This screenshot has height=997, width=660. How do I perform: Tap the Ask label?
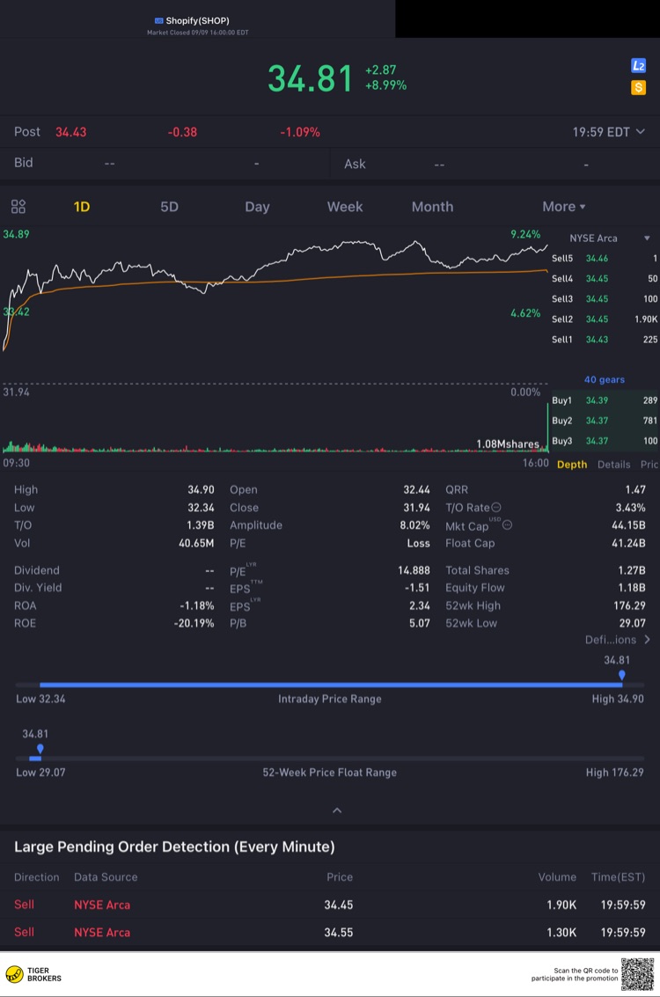tap(355, 164)
